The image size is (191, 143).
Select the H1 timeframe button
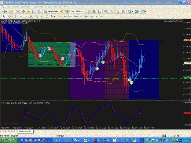click(x=81, y=16)
